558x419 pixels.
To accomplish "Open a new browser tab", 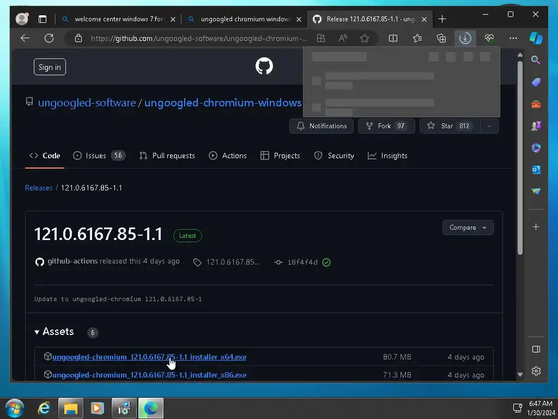I will click(x=442, y=19).
